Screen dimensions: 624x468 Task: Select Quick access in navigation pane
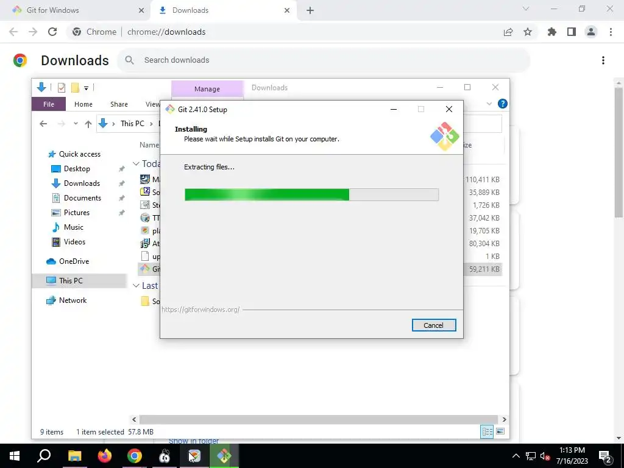click(x=80, y=154)
